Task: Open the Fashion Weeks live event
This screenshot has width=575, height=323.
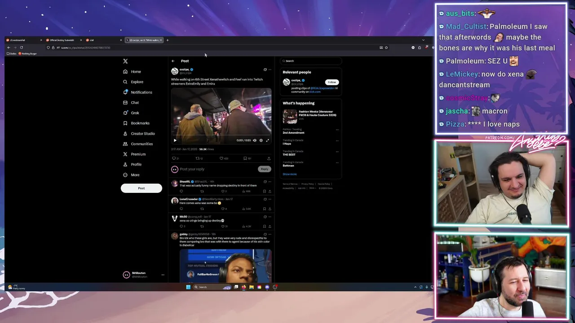Action: [x=310, y=115]
